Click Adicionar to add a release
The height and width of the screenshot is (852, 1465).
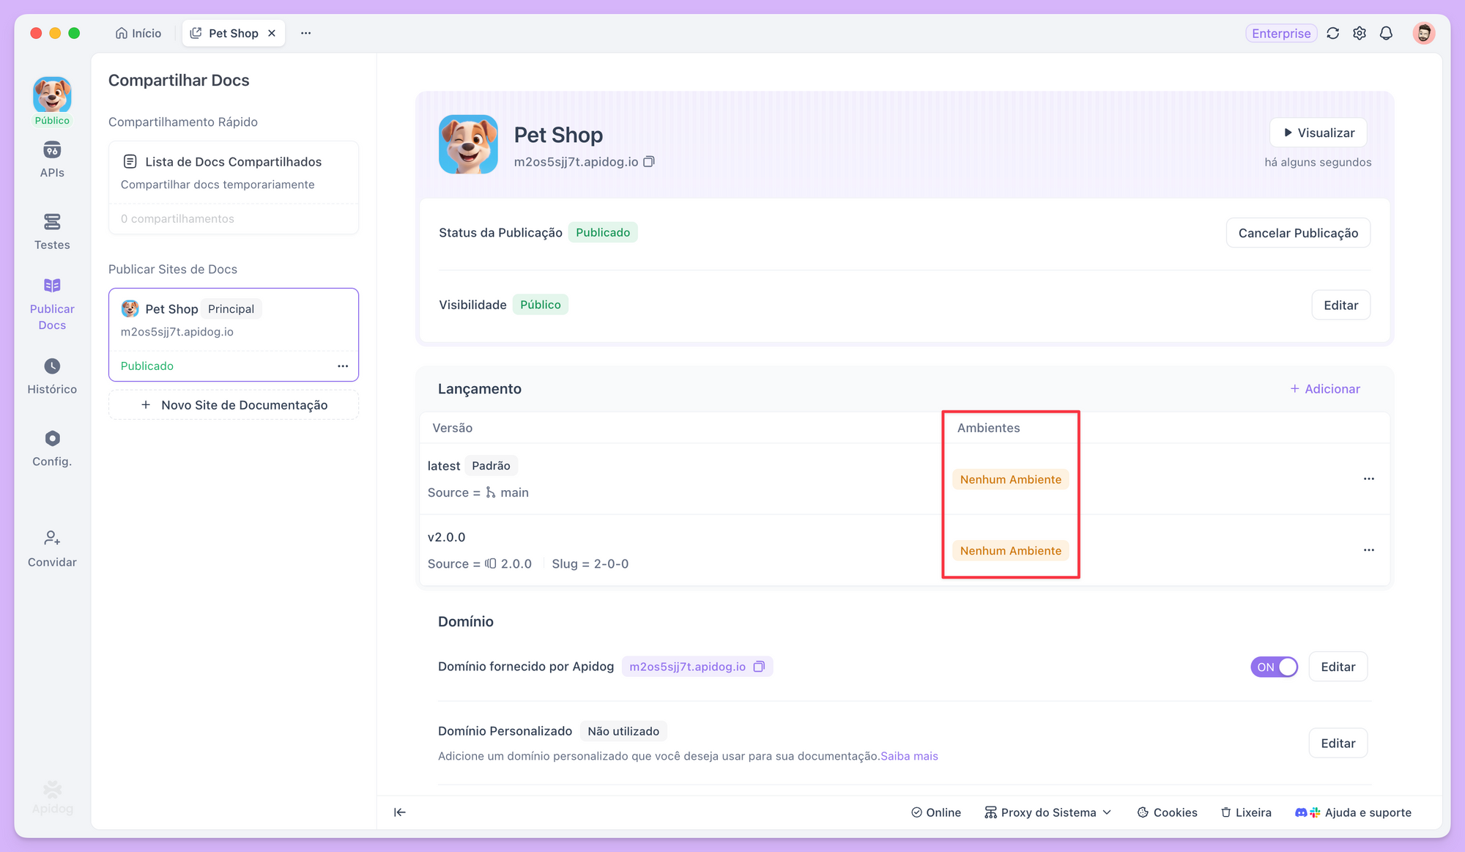click(x=1324, y=389)
